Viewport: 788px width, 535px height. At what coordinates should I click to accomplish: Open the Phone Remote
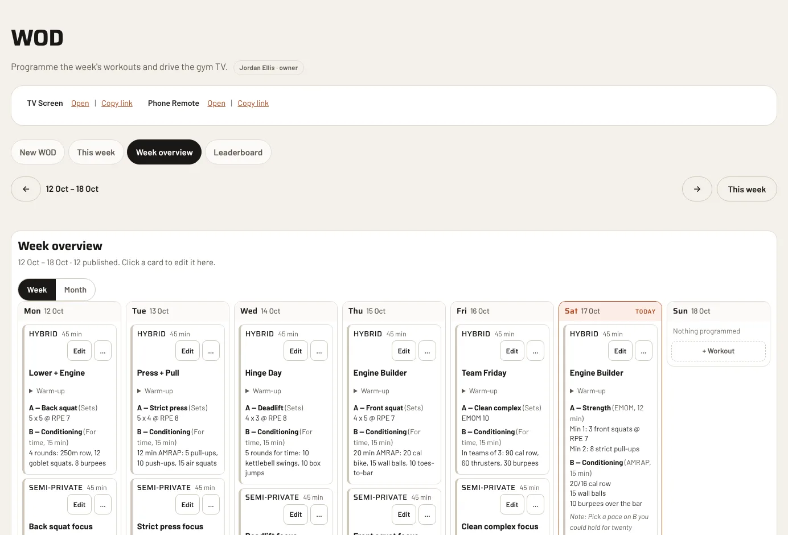[x=216, y=103]
